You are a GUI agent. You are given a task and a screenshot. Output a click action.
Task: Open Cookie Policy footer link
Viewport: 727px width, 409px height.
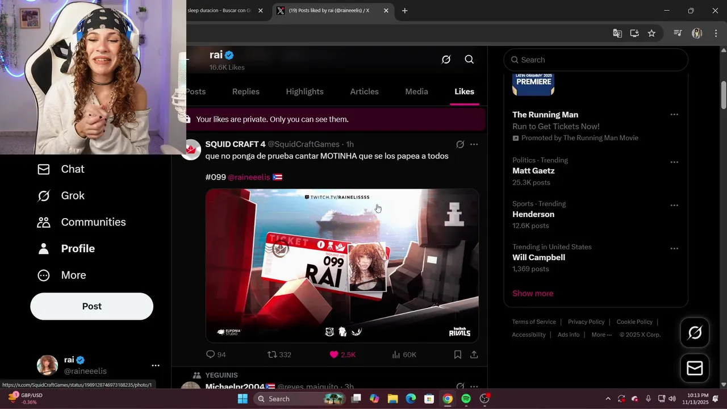point(634,322)
